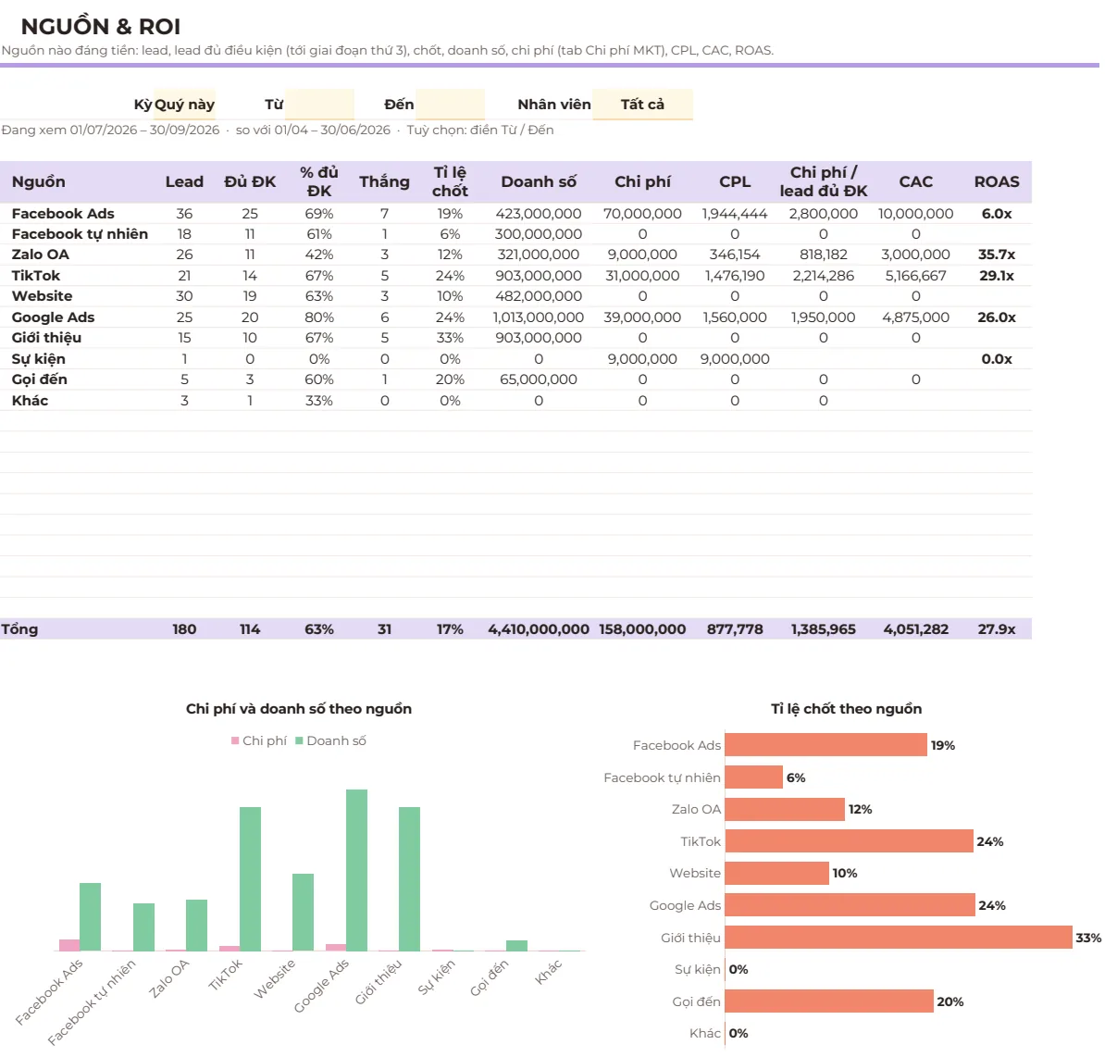Open the Kỳ dropdown showing "Quý này"
Viewport: 1117px width, 1057px height.
pos(184,105)
